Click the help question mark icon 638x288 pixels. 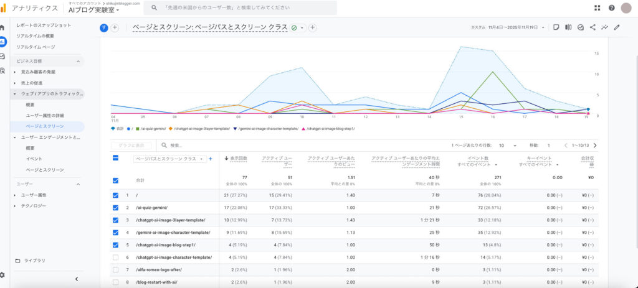tap(611, 8)
